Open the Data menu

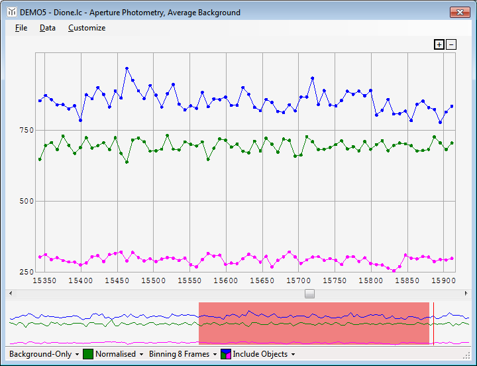click(48, 28)
